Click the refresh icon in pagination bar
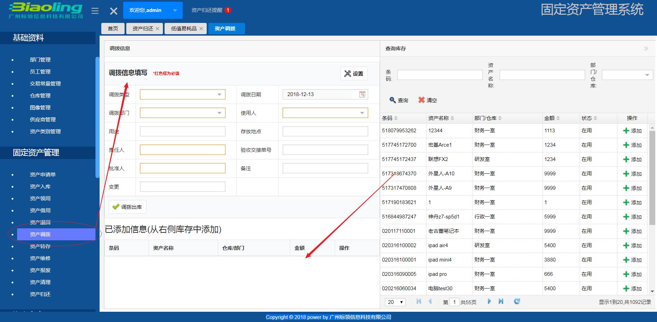This screenshot has height=322, width=657. pyautogui.click(x=517, y=301)
